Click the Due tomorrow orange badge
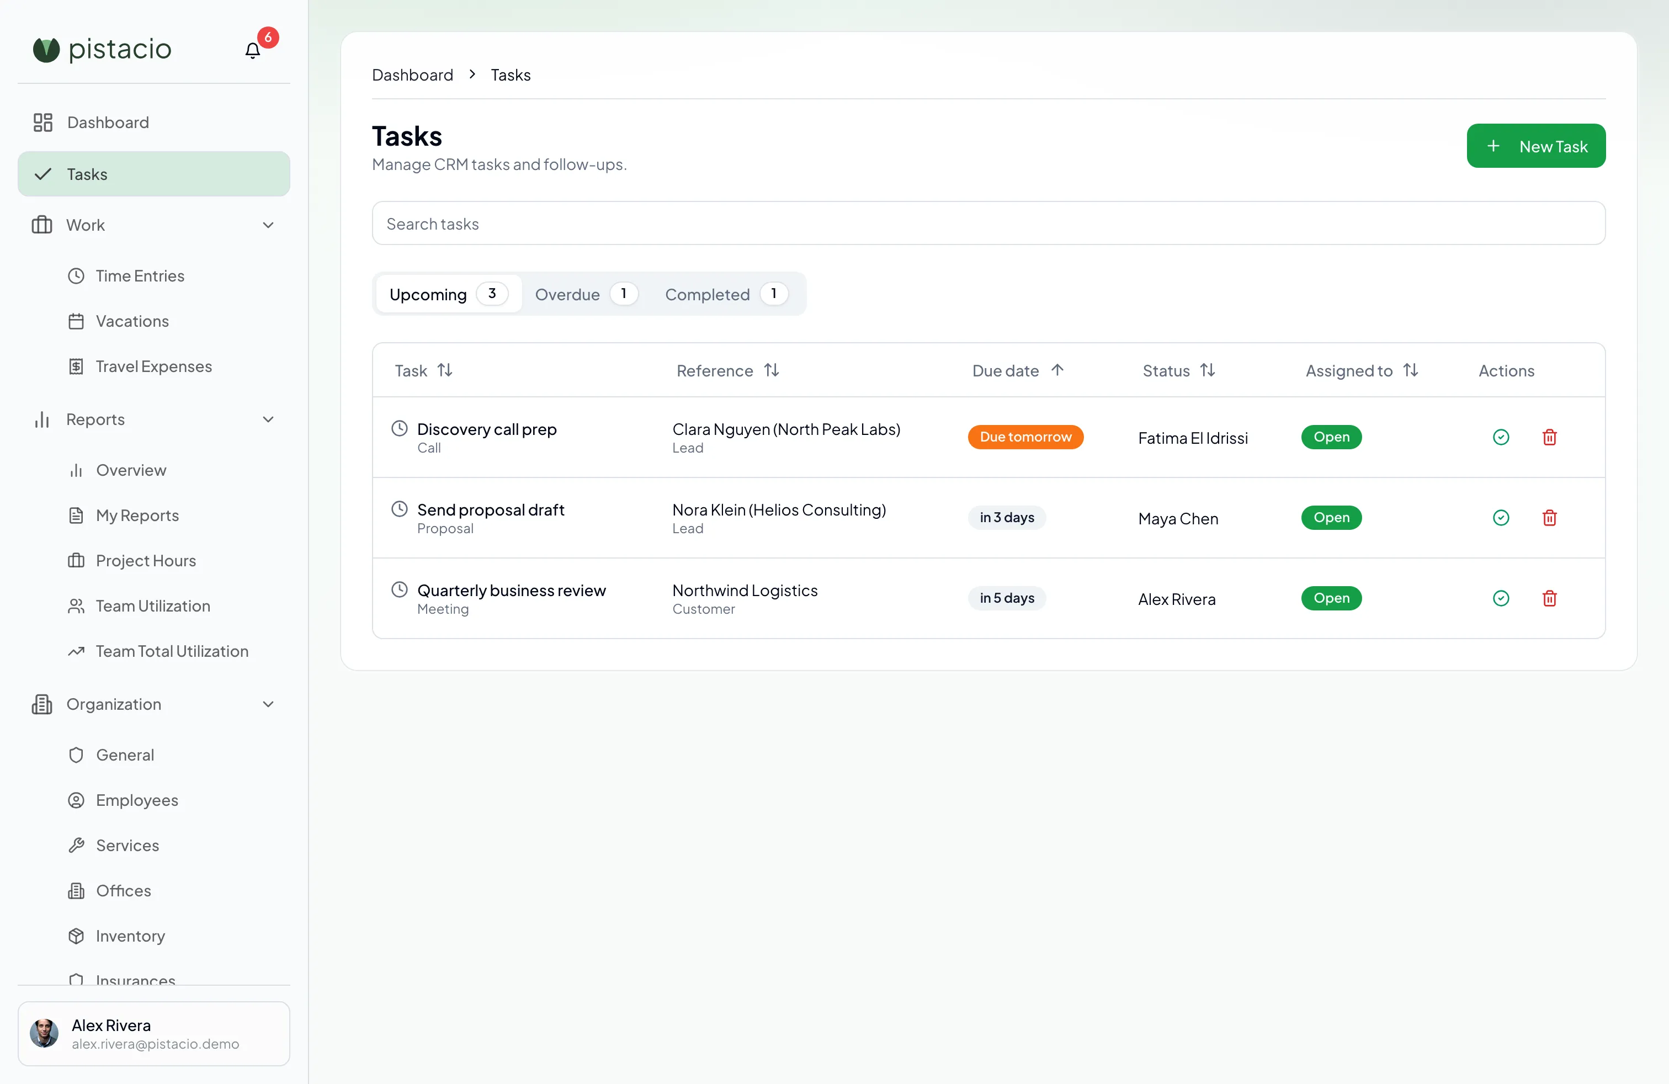 click(x=1025, y=437)
